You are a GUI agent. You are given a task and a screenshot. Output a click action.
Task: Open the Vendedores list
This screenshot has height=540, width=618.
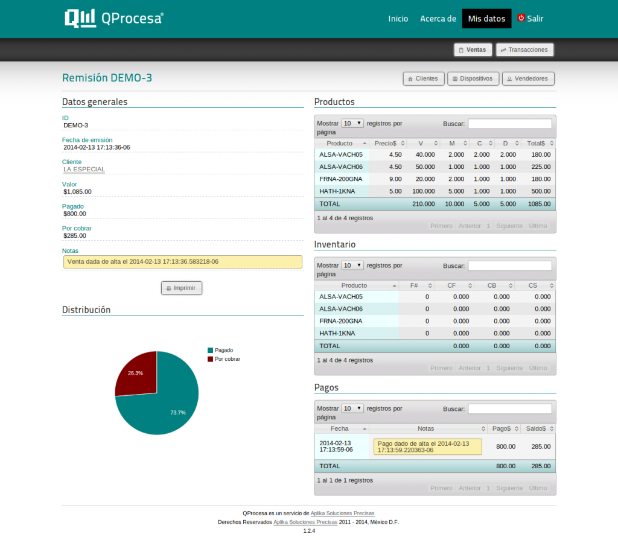pyautogui.click(x=528, y=79)
